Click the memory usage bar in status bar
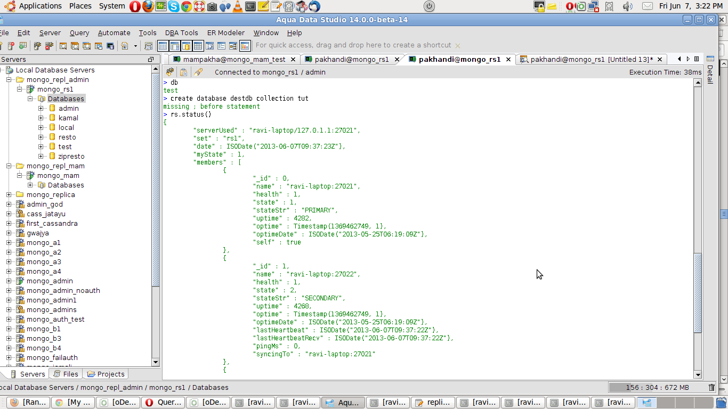The image size is (728, 409). click(x=657, y=388)
